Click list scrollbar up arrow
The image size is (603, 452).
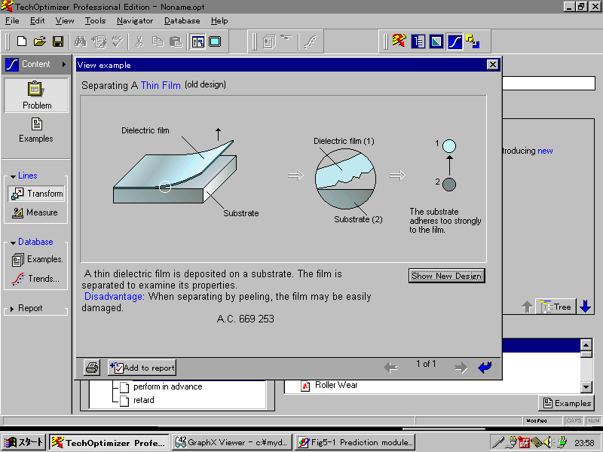coord(586,344)
